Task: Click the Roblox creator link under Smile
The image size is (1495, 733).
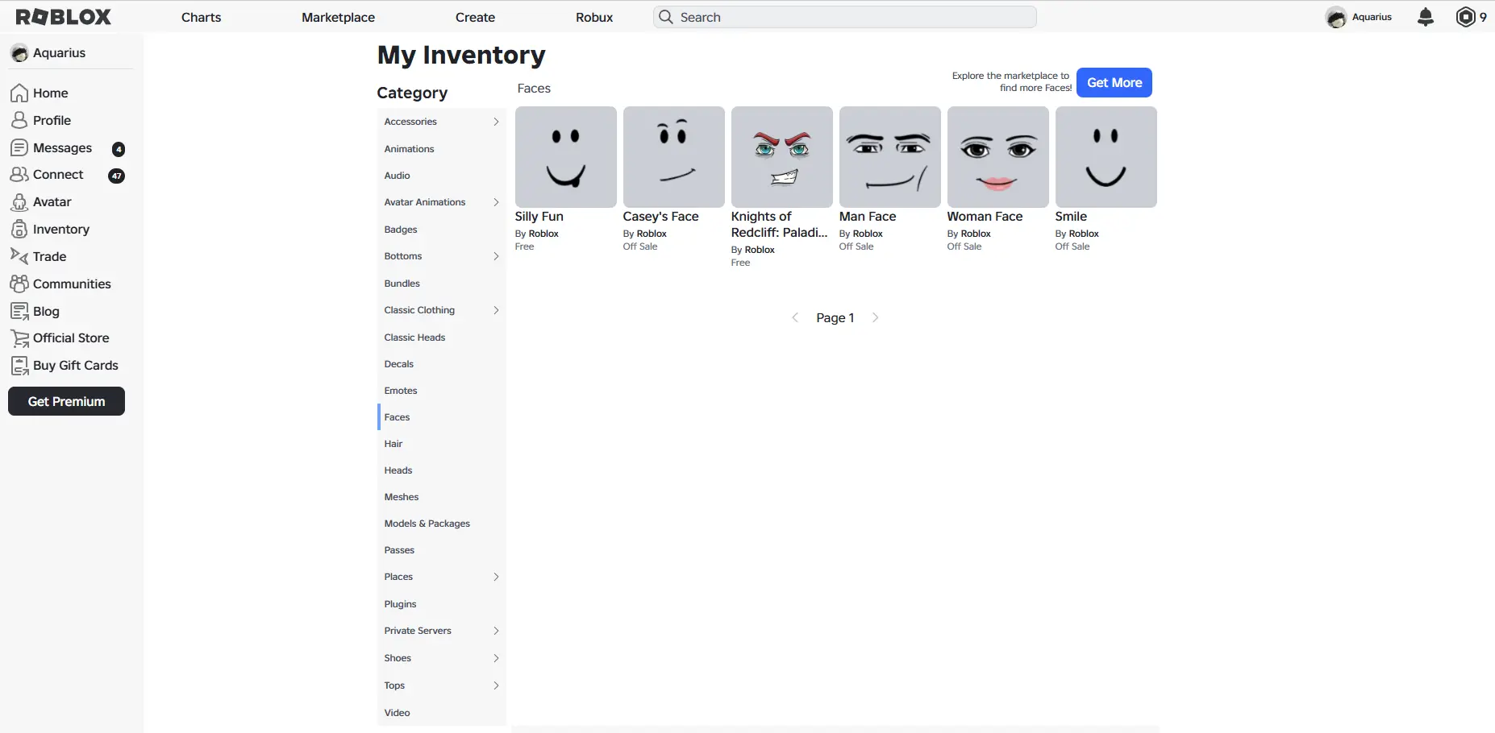Action: tap(1084, 234)
